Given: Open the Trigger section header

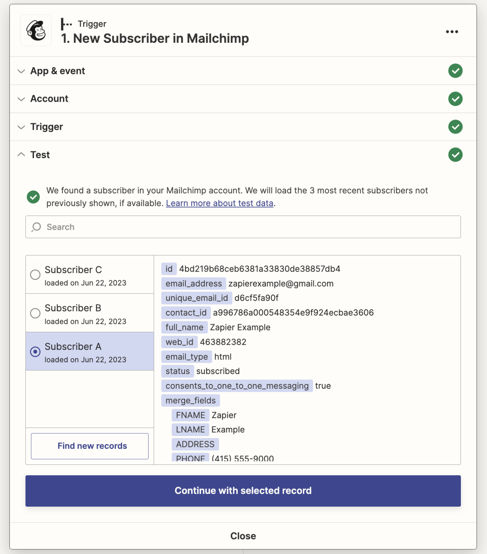Looking at the screenshot, I should (x=47, y=127).
